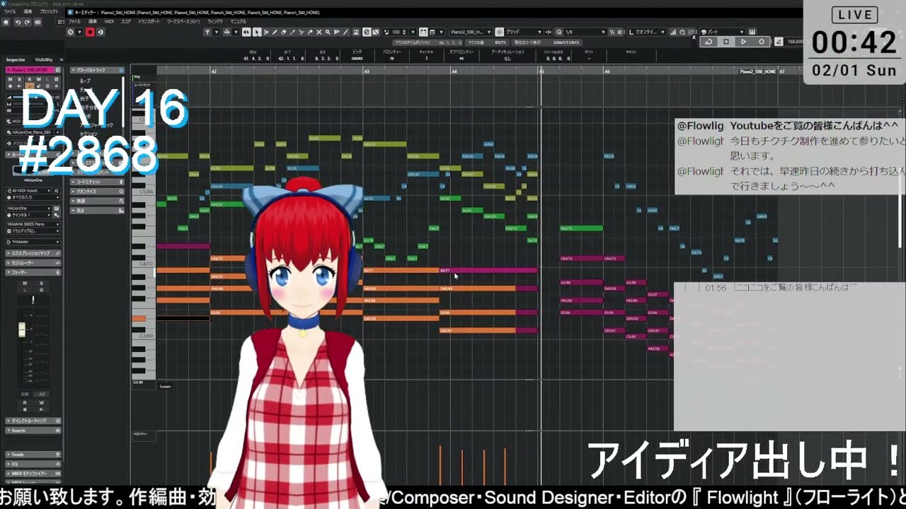Open the チャンネル 1 channel dropdown

click(x=28, y=215)
